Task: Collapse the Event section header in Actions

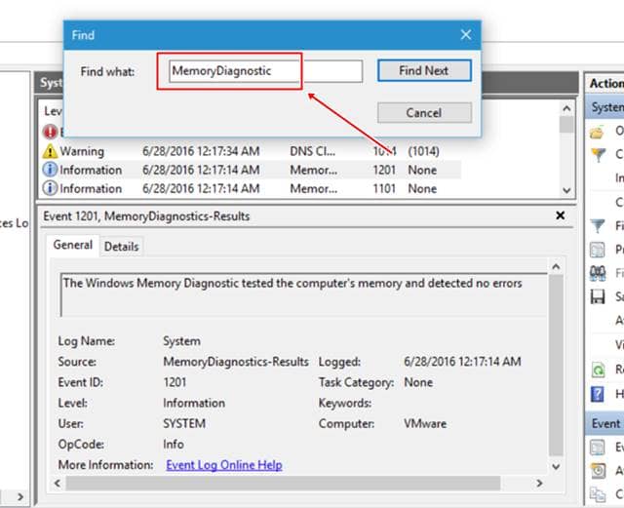Action: (604, 423)
